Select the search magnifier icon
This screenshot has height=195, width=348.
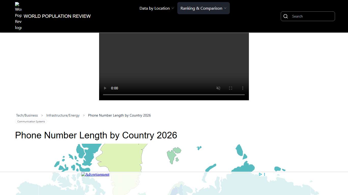286,16
